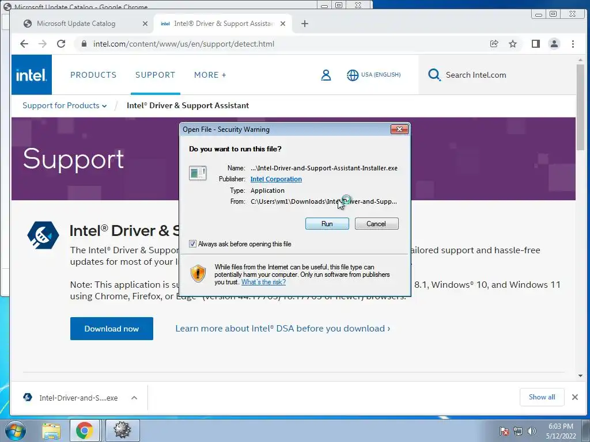Go back using Chrome's back arrow

click(x=24, y=44)
